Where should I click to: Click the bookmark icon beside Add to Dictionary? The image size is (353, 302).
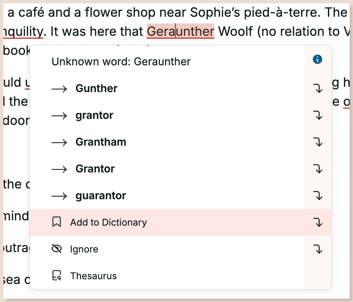pos(57,222)
